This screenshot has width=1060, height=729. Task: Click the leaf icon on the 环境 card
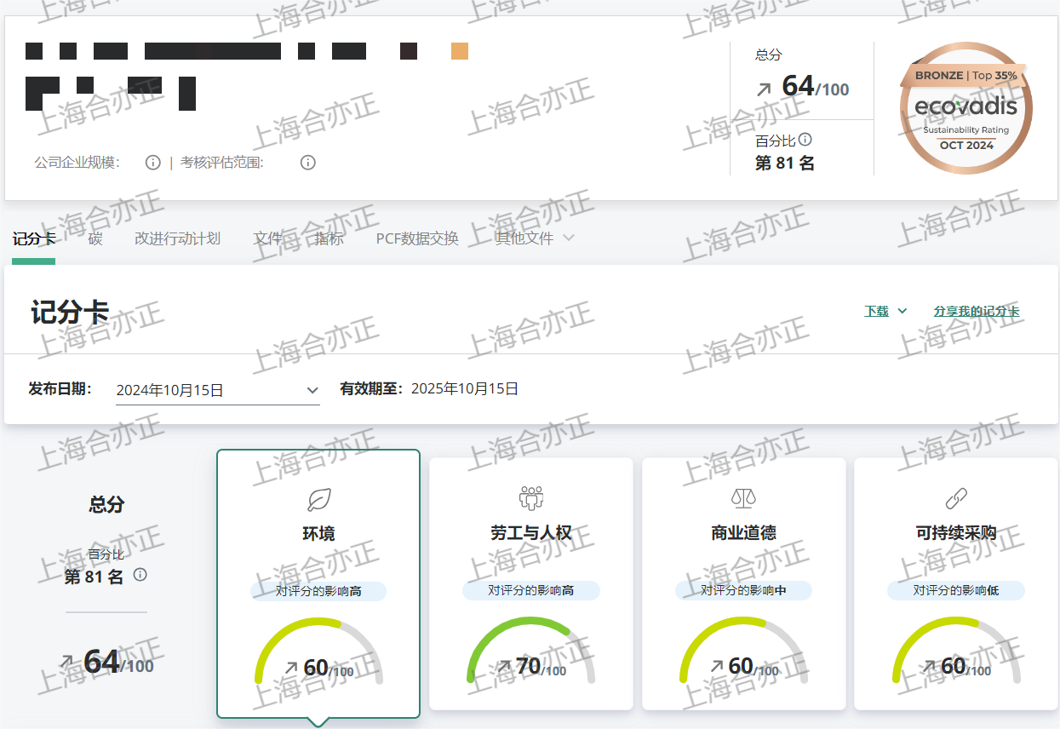(x=318, y=499)
